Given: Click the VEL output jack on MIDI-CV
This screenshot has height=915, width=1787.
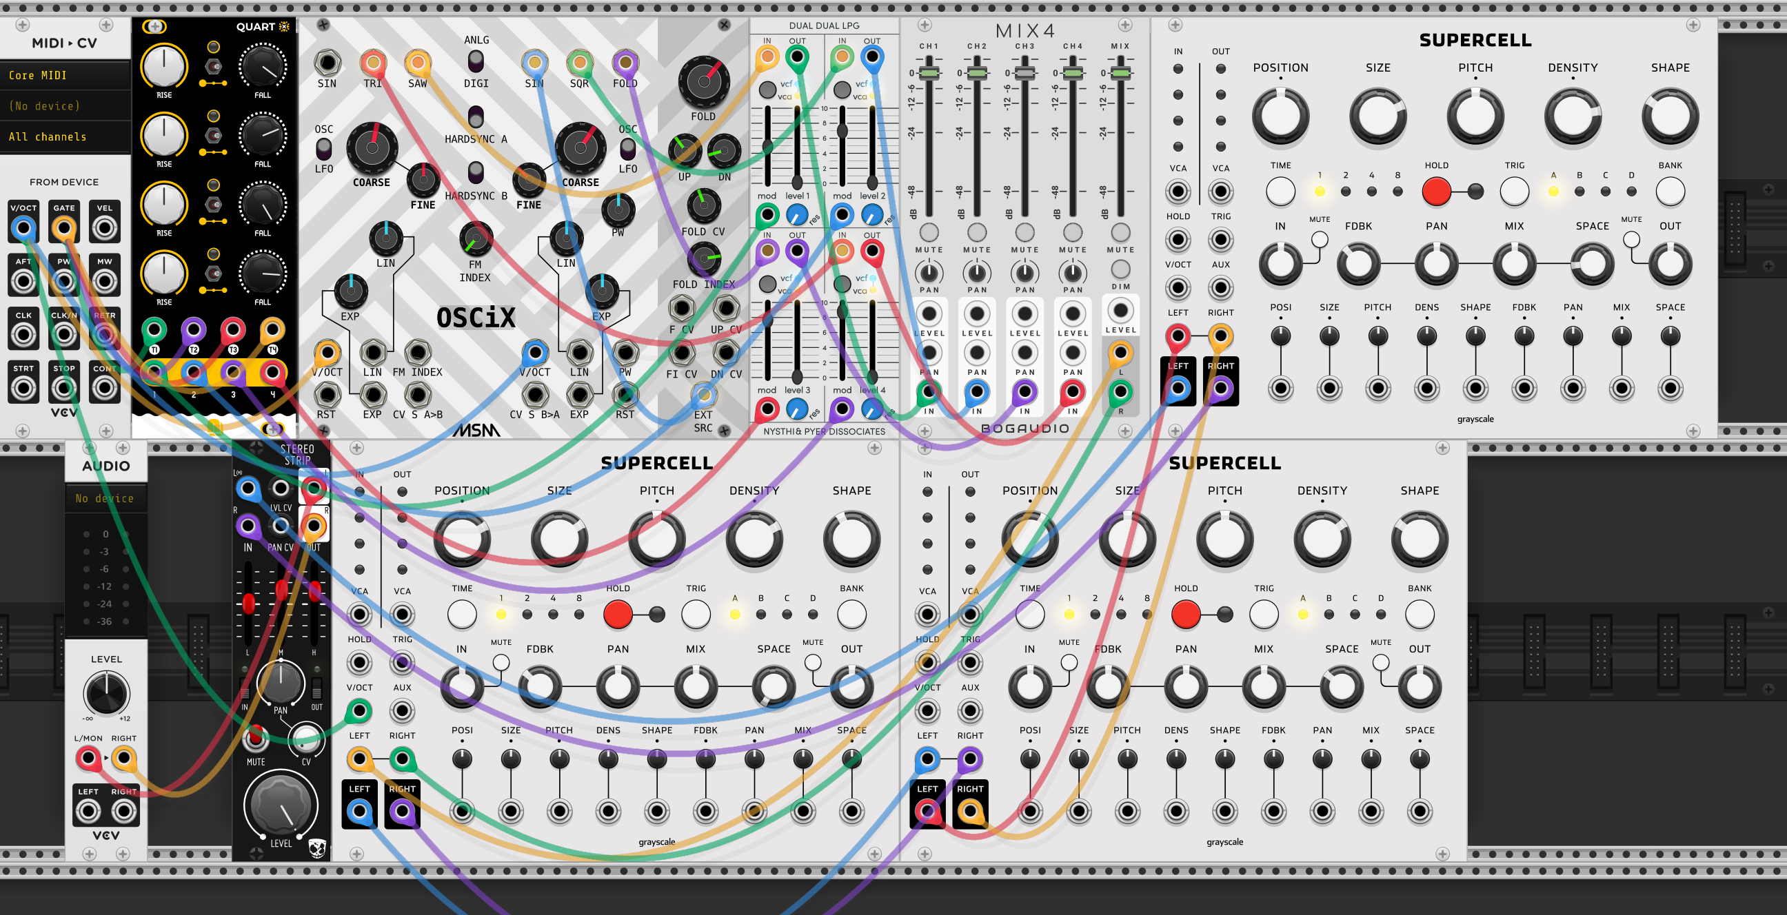Looking at the screenshot, I should (x=105, y=227).
